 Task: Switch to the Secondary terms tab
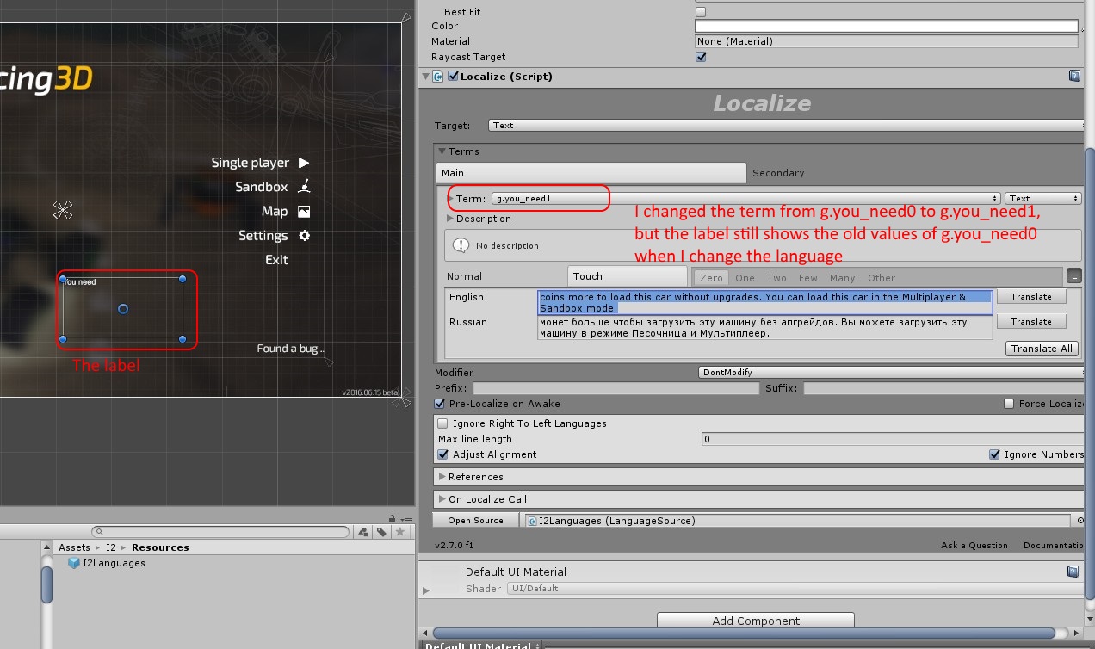point(778,173)
